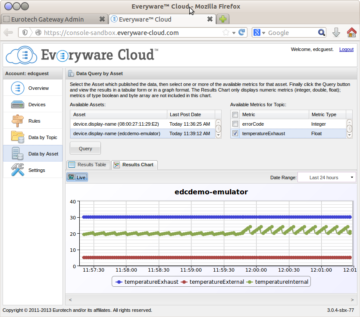Open the Devices menu item
360x317 pixels.
[33, 105]
